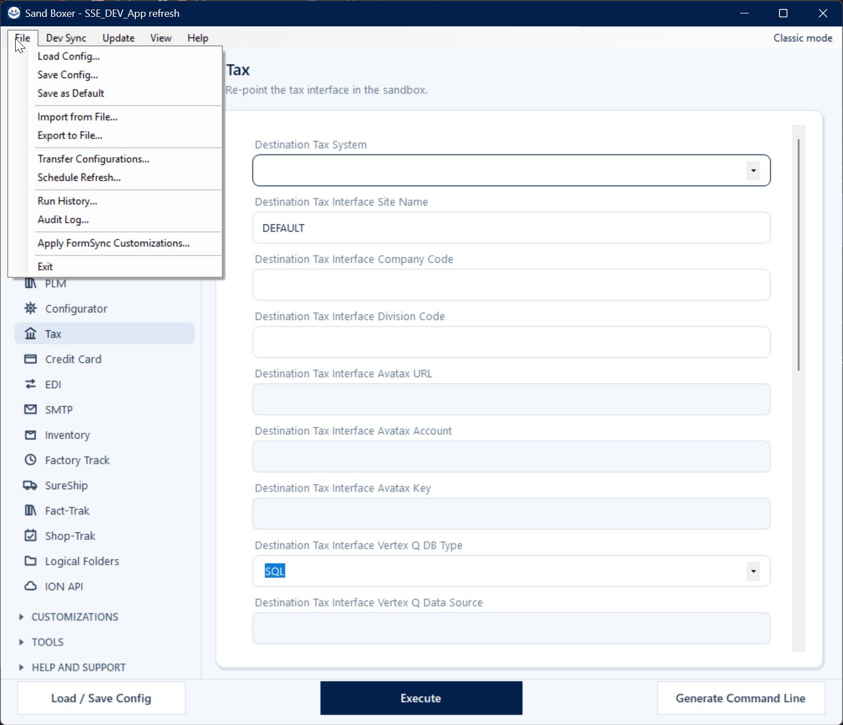Select Apply FormSync Customizations... entry

(x=115, y=243)
